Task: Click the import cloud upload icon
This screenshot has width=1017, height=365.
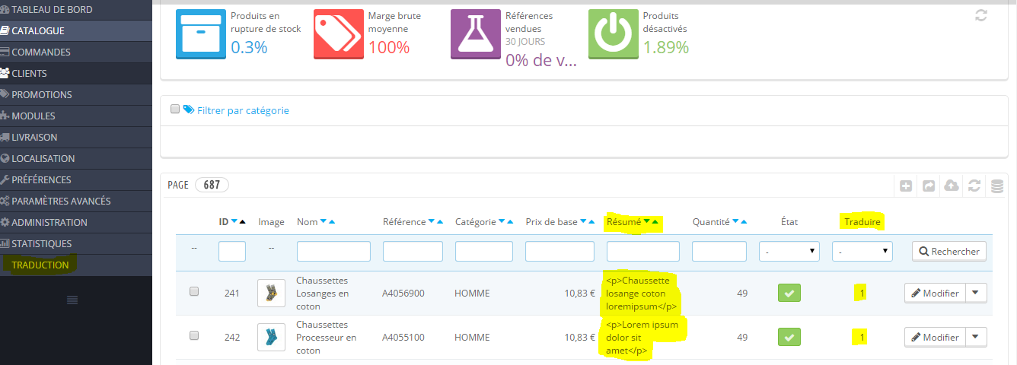Action: click(x=952, y=186)
